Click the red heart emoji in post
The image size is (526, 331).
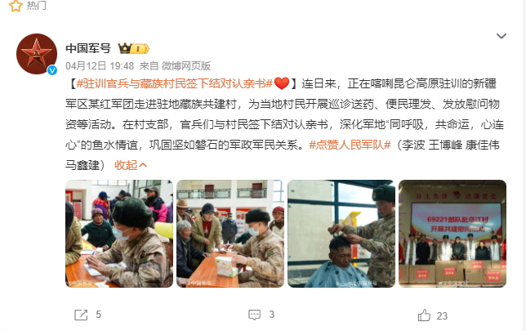pos(282,83)
